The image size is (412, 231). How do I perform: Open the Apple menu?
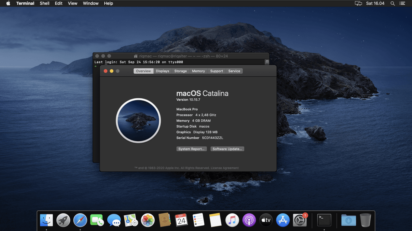[x=8, y=3]
